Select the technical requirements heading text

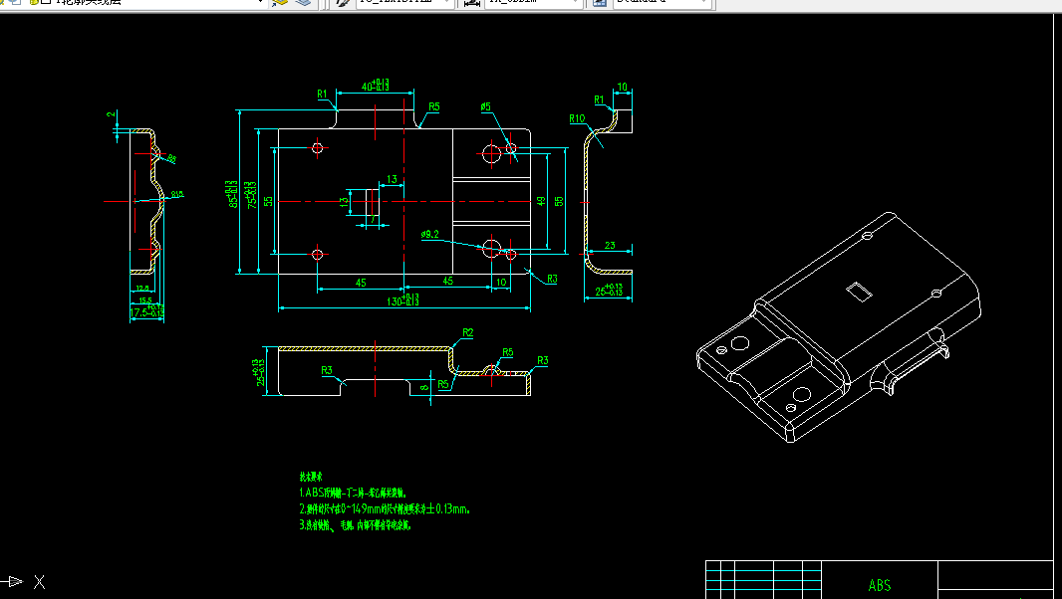[x=311, y=477]
